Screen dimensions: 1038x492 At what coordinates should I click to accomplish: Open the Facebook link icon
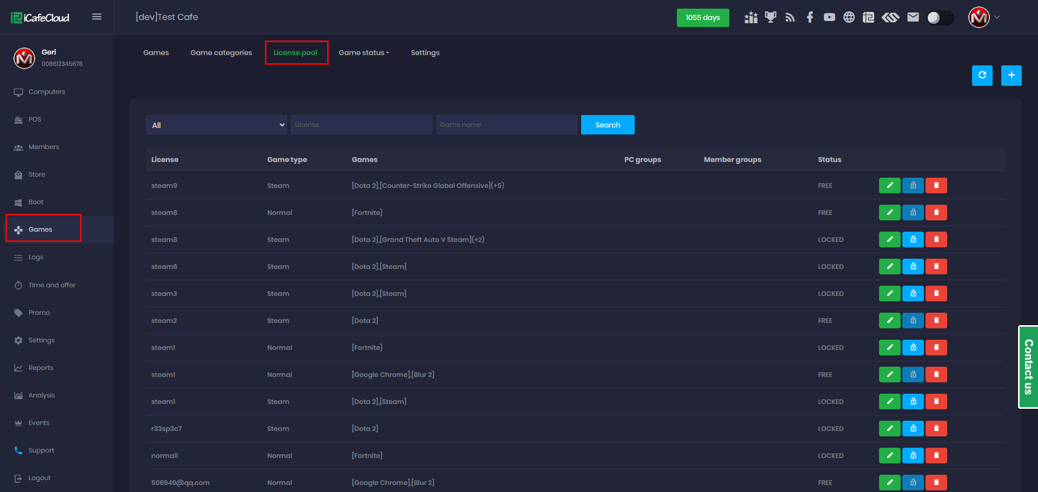click(x=809, y=17)
